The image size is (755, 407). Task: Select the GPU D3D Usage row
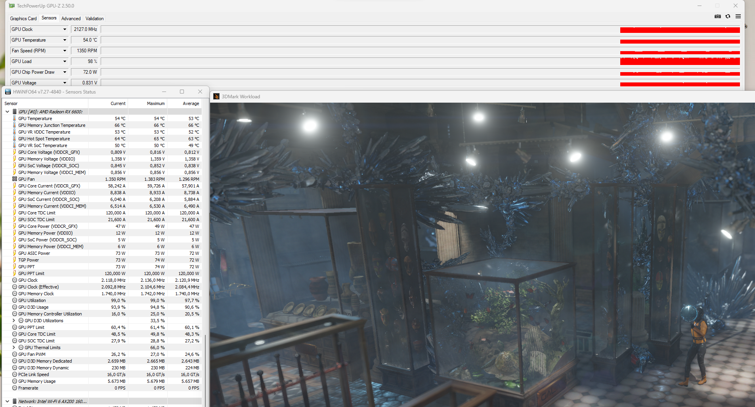coord(102,307)
